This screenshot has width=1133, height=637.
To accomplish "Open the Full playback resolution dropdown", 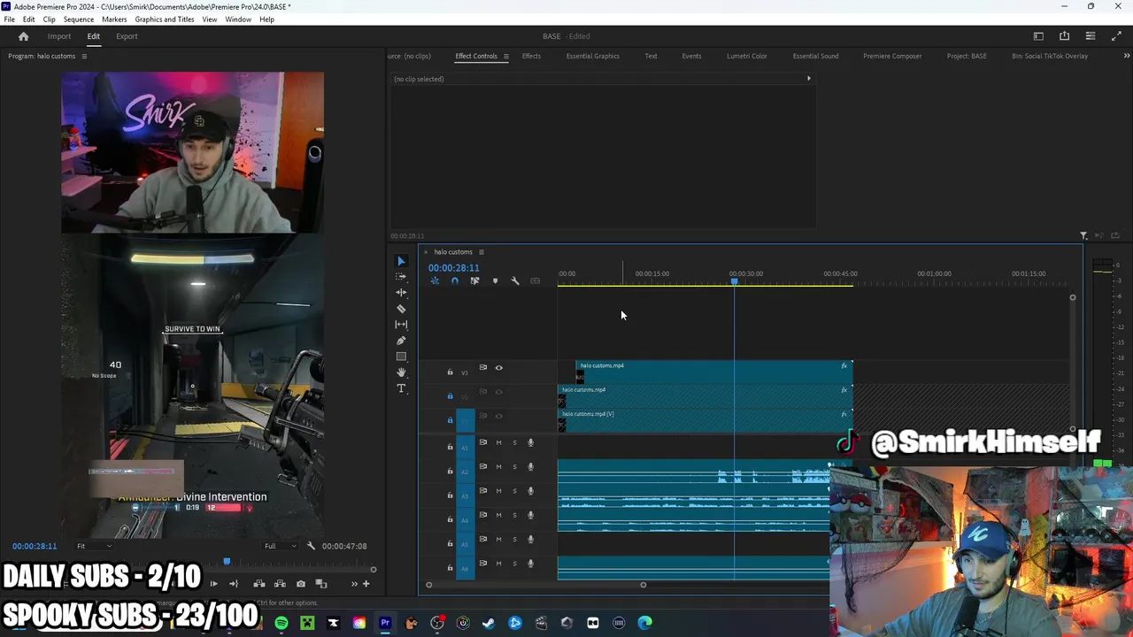I will [281, 546].
